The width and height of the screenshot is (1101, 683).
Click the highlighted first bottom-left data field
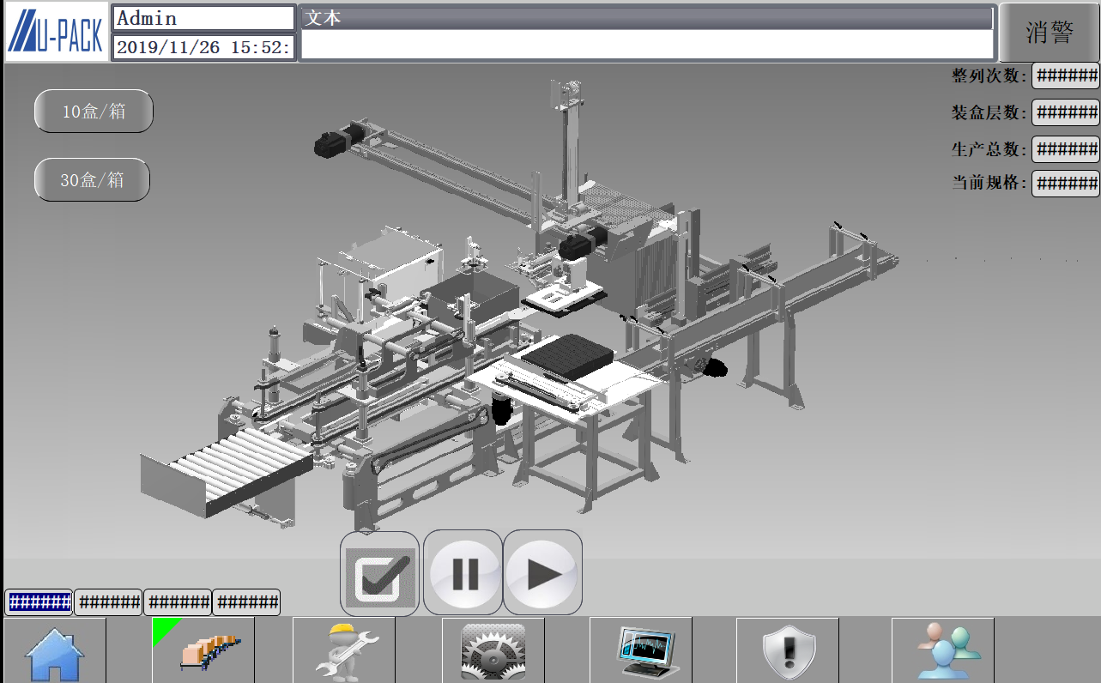tap(39, 602)
